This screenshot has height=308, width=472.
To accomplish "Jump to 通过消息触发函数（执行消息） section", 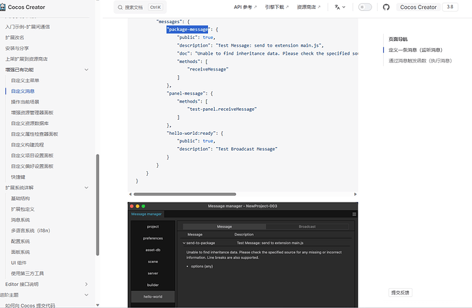I will pyautogui.click(x=420, y=61).
